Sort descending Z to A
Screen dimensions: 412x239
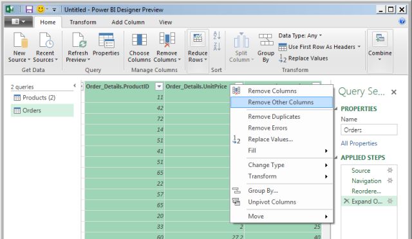tap(217, 46)
